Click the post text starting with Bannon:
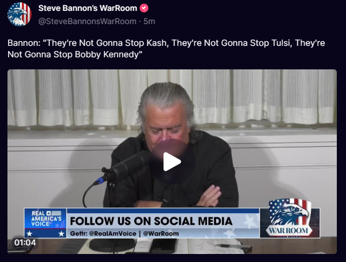 166,49
